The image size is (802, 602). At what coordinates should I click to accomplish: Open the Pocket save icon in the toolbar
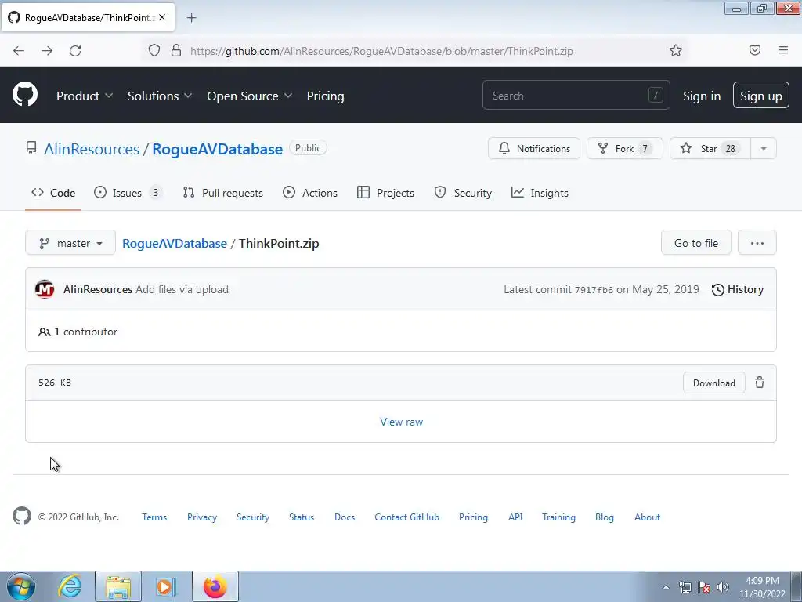755,50
